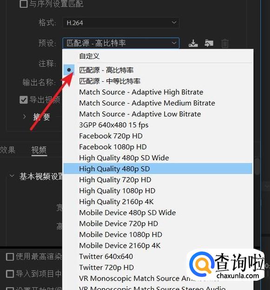Collapse the 基本视频设置 section
270x290 pixels.
12,176
